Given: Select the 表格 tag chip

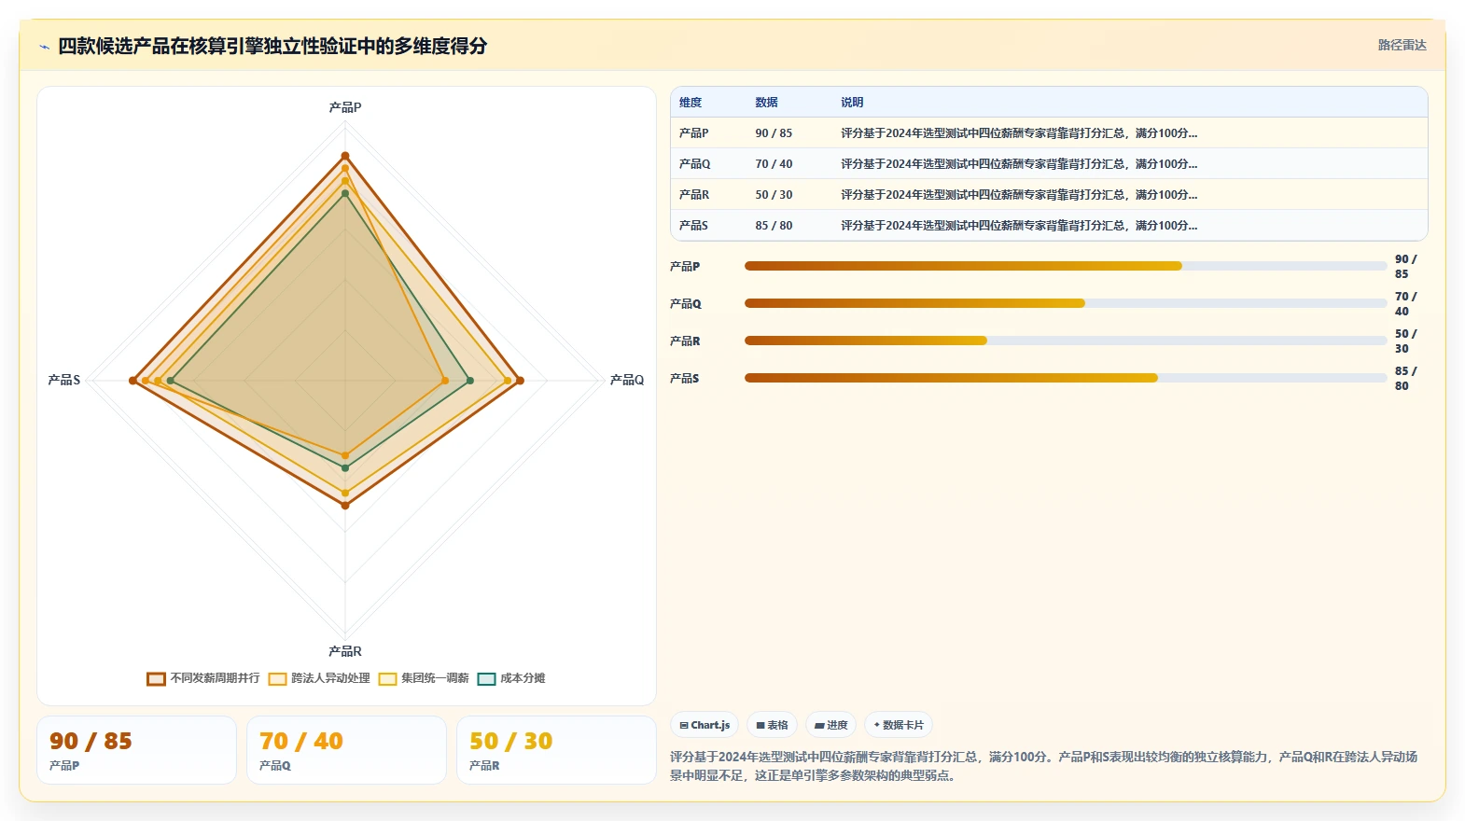Looking at the screenshot, I should tap(772, 725).
